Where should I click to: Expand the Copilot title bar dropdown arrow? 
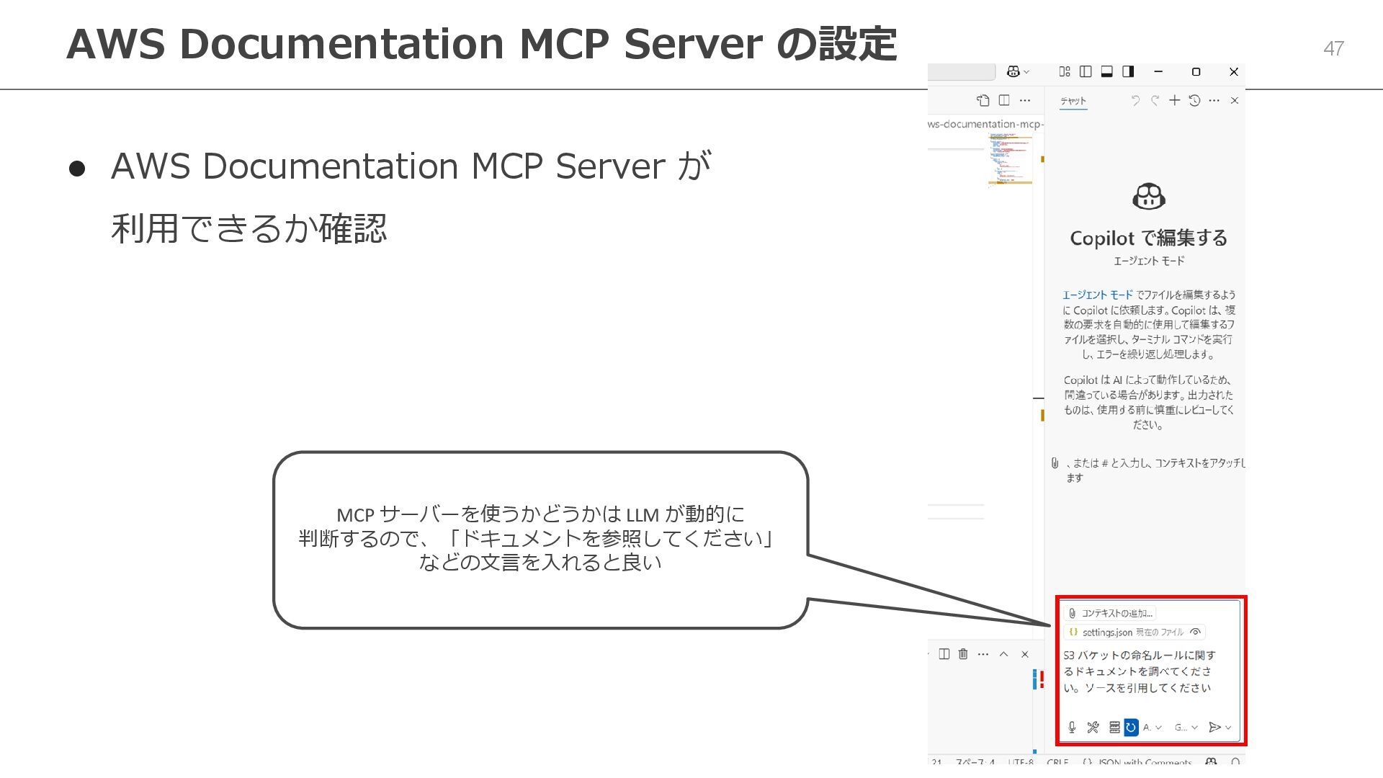pyautogui.click(x=1026, y=72)
